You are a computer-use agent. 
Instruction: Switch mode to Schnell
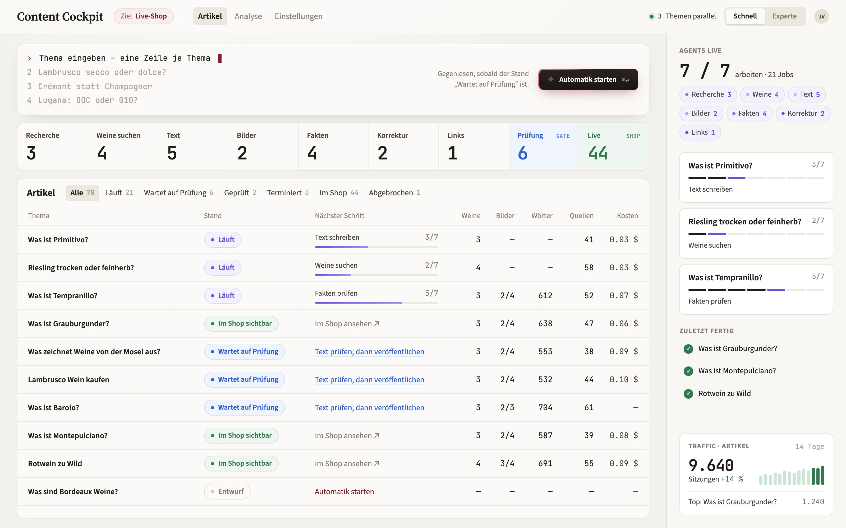pos(745,16)
